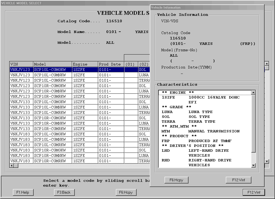Click Vehicle Information dialog title bar
The image size is (275, 199).
pyautogui.click(x=207, y=7)
